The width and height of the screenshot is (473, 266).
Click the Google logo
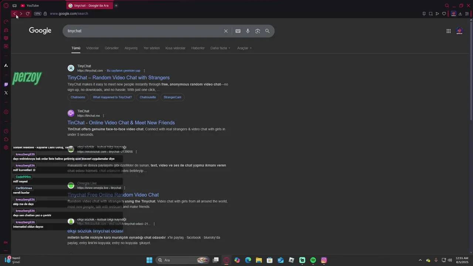40,31
